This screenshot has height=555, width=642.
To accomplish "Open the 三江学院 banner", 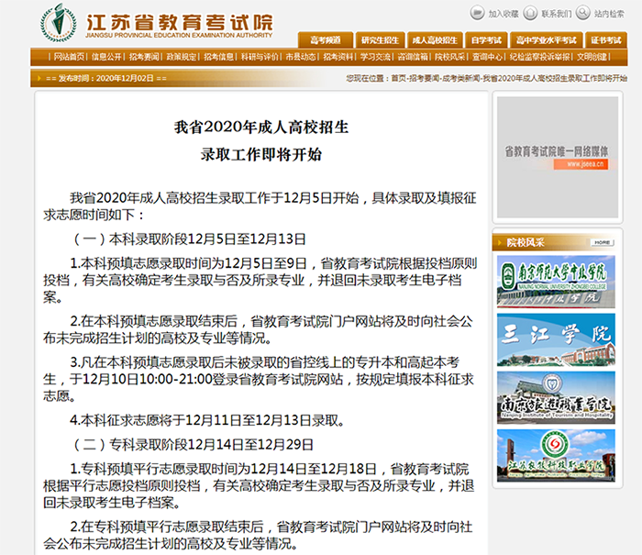I will click(x=556, y=340).
